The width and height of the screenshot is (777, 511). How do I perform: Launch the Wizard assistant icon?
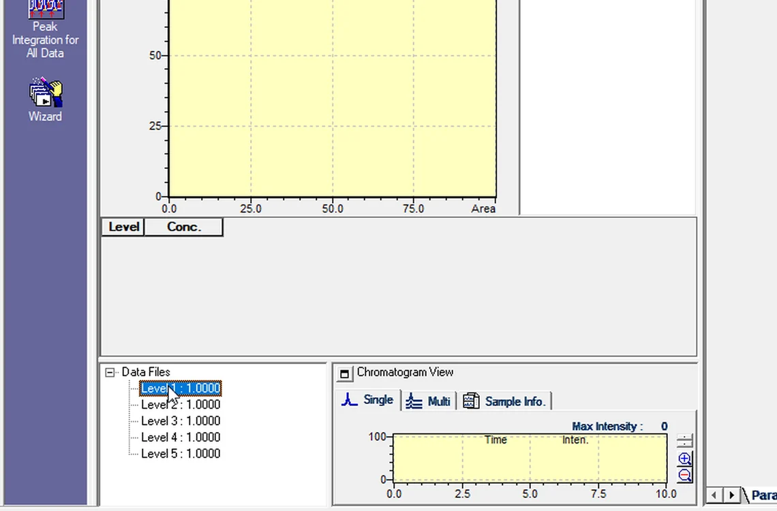[45, 99]
